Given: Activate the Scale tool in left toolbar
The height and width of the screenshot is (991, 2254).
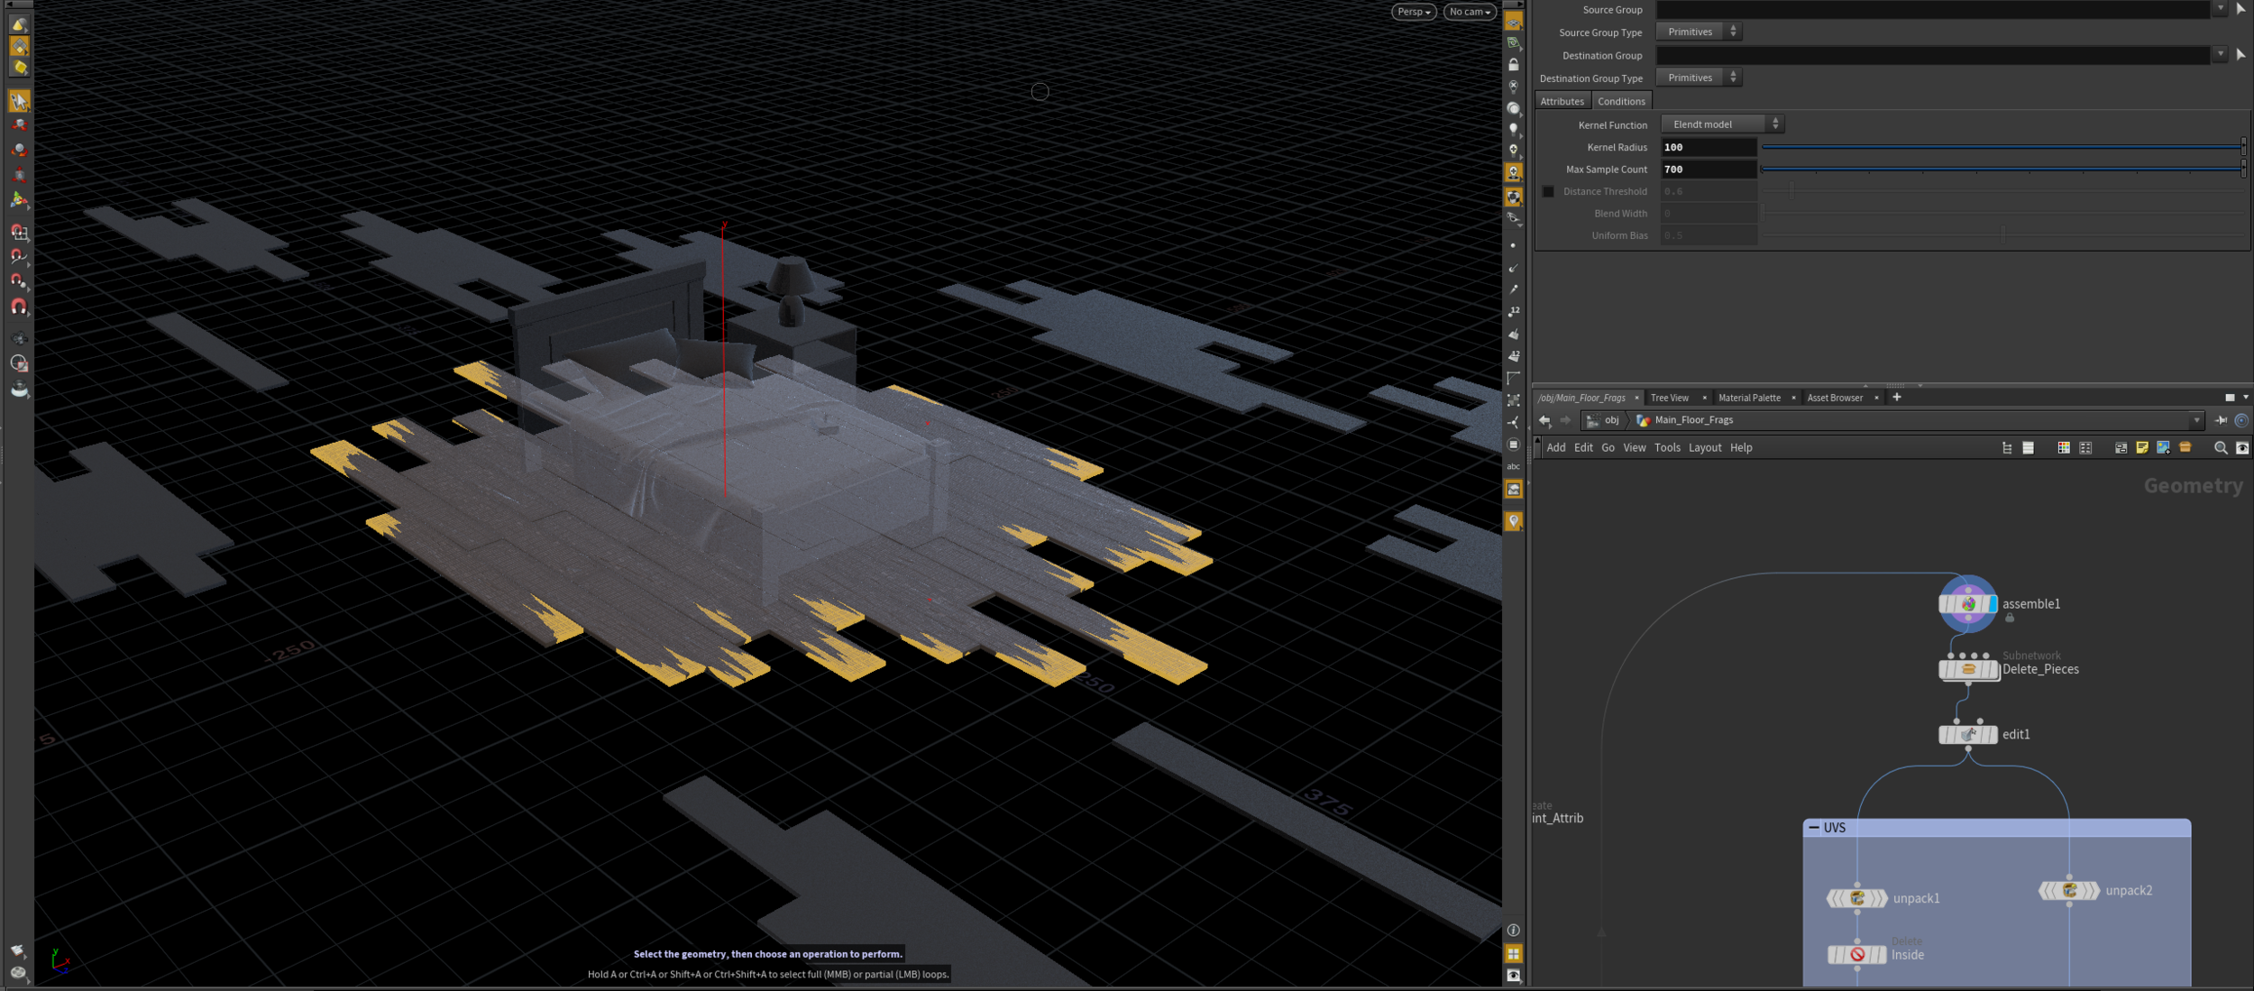Looking at the screenshot, I should 19,175.
